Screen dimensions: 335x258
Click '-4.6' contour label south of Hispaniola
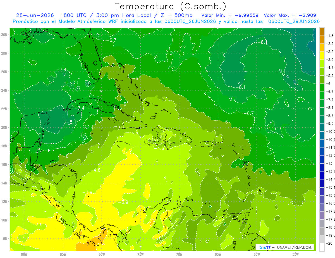click(x=159, y=148)
